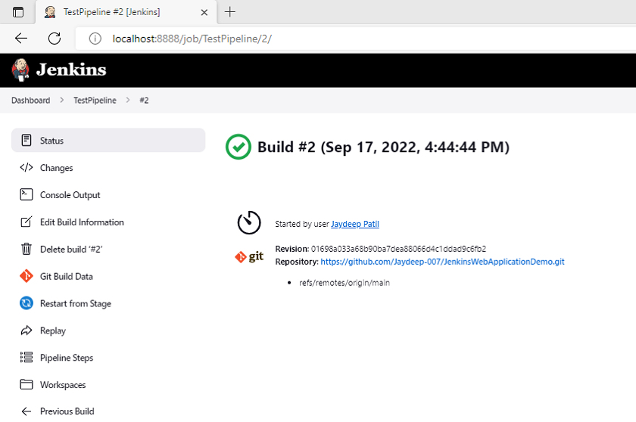Viewport: 636px width, 422px height.
Task: Go to TestPipeline breadcrumb
Action: pos(95,100)
